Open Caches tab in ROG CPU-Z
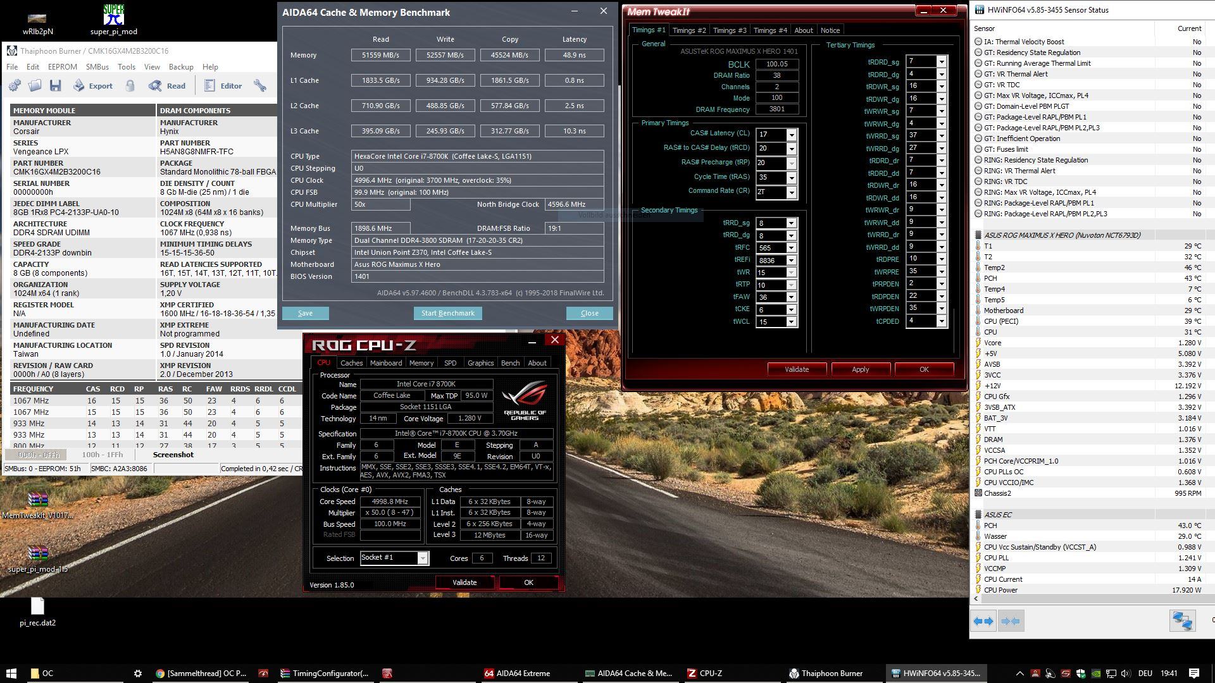The image size is (1215, 683). pos(351,363)
